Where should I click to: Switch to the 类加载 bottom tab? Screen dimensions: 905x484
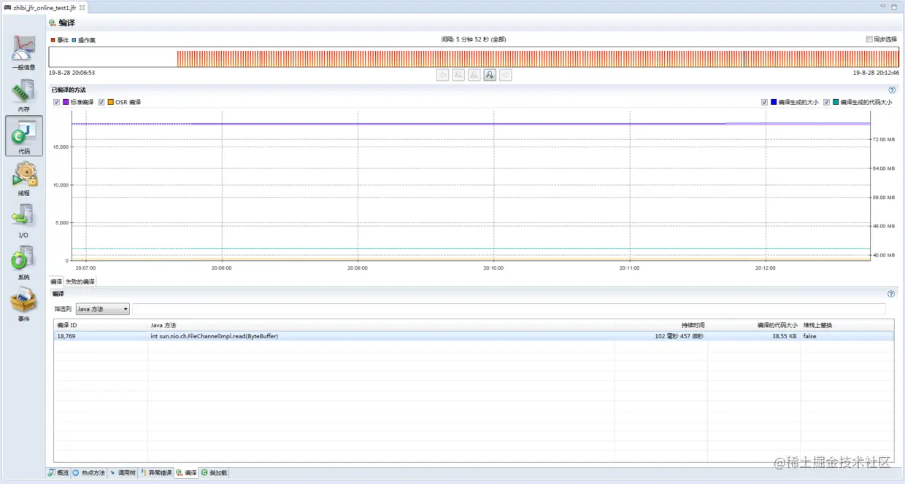coord(214,473)
